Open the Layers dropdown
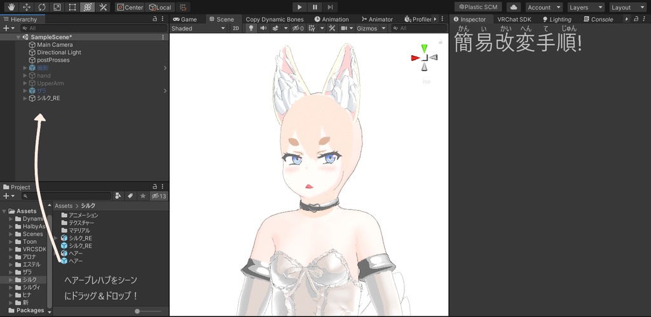The height and width of the screenshot is (317, 651). click(x=586, y=7)
